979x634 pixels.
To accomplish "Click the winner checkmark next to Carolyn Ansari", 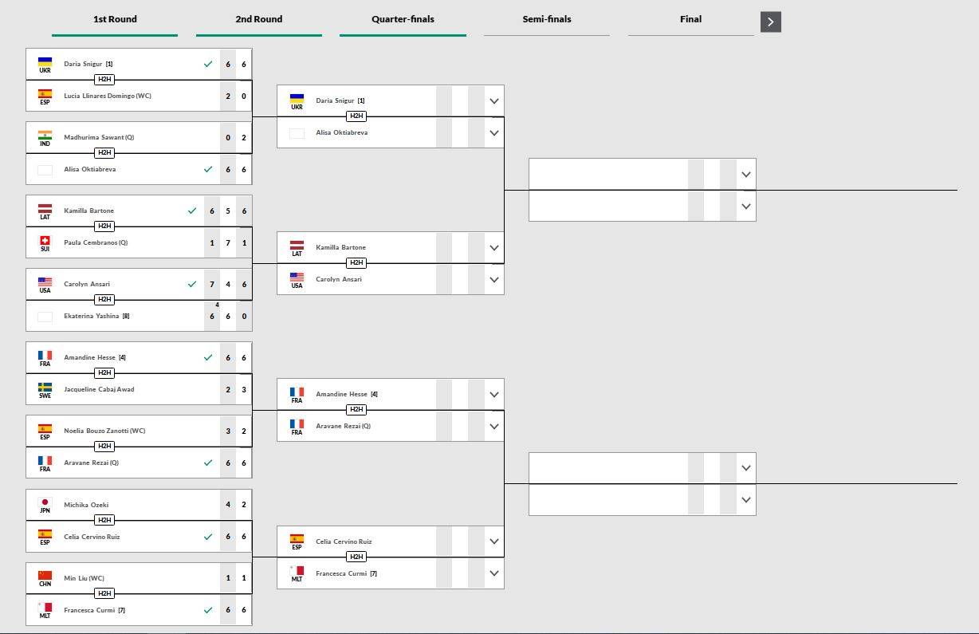I will (192, 284).
